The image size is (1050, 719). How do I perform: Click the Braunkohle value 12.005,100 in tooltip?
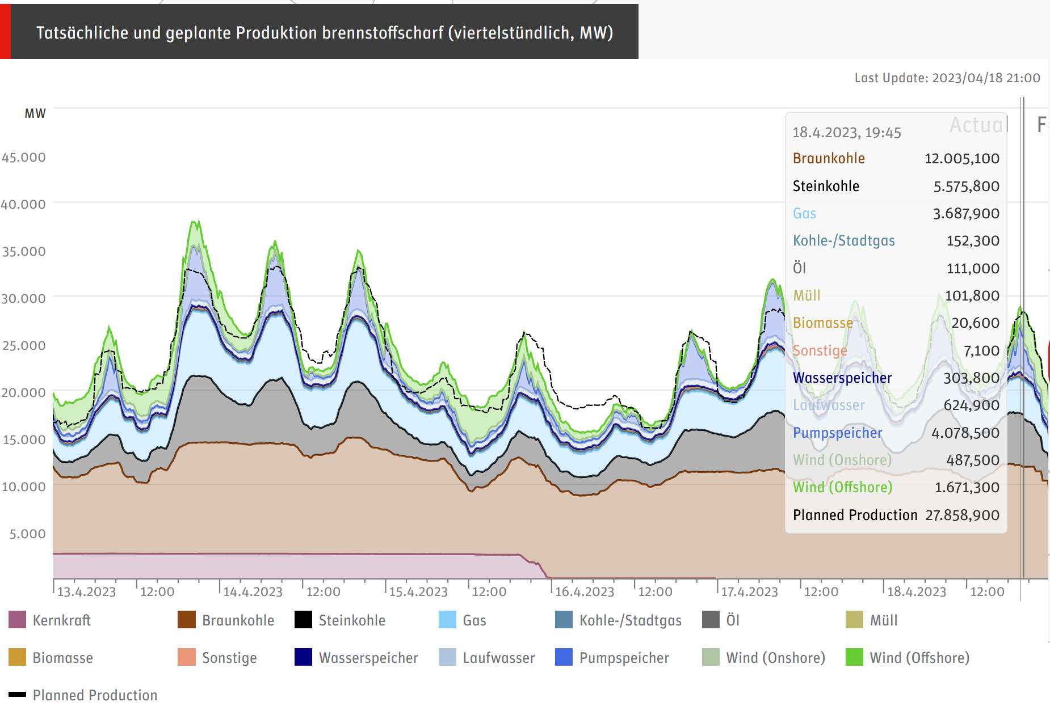coord(962,158)
